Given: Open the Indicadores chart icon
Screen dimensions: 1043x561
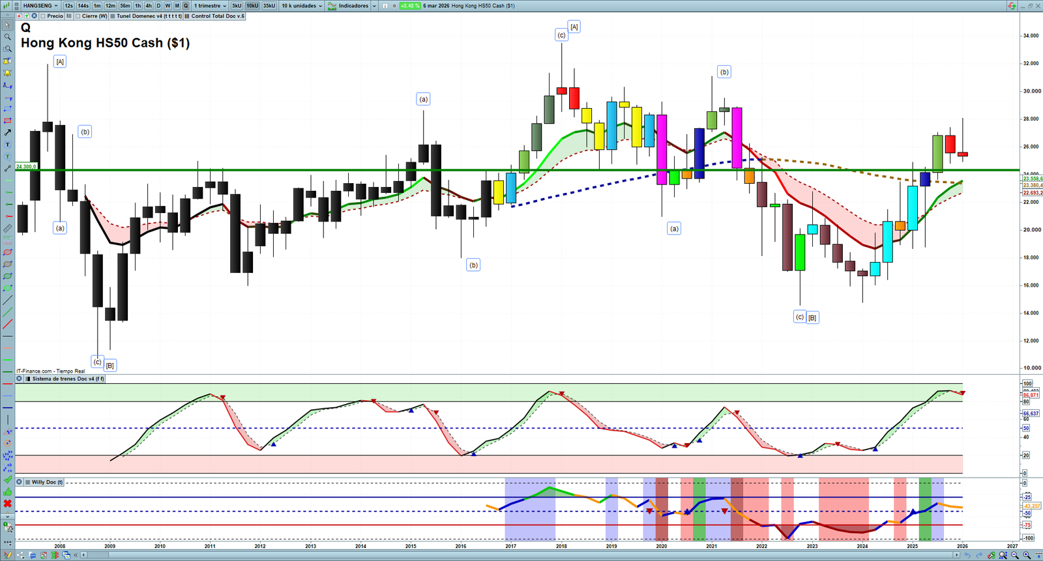Looking at the screenshot, I should pyautogui.click(x=332, y=6).
